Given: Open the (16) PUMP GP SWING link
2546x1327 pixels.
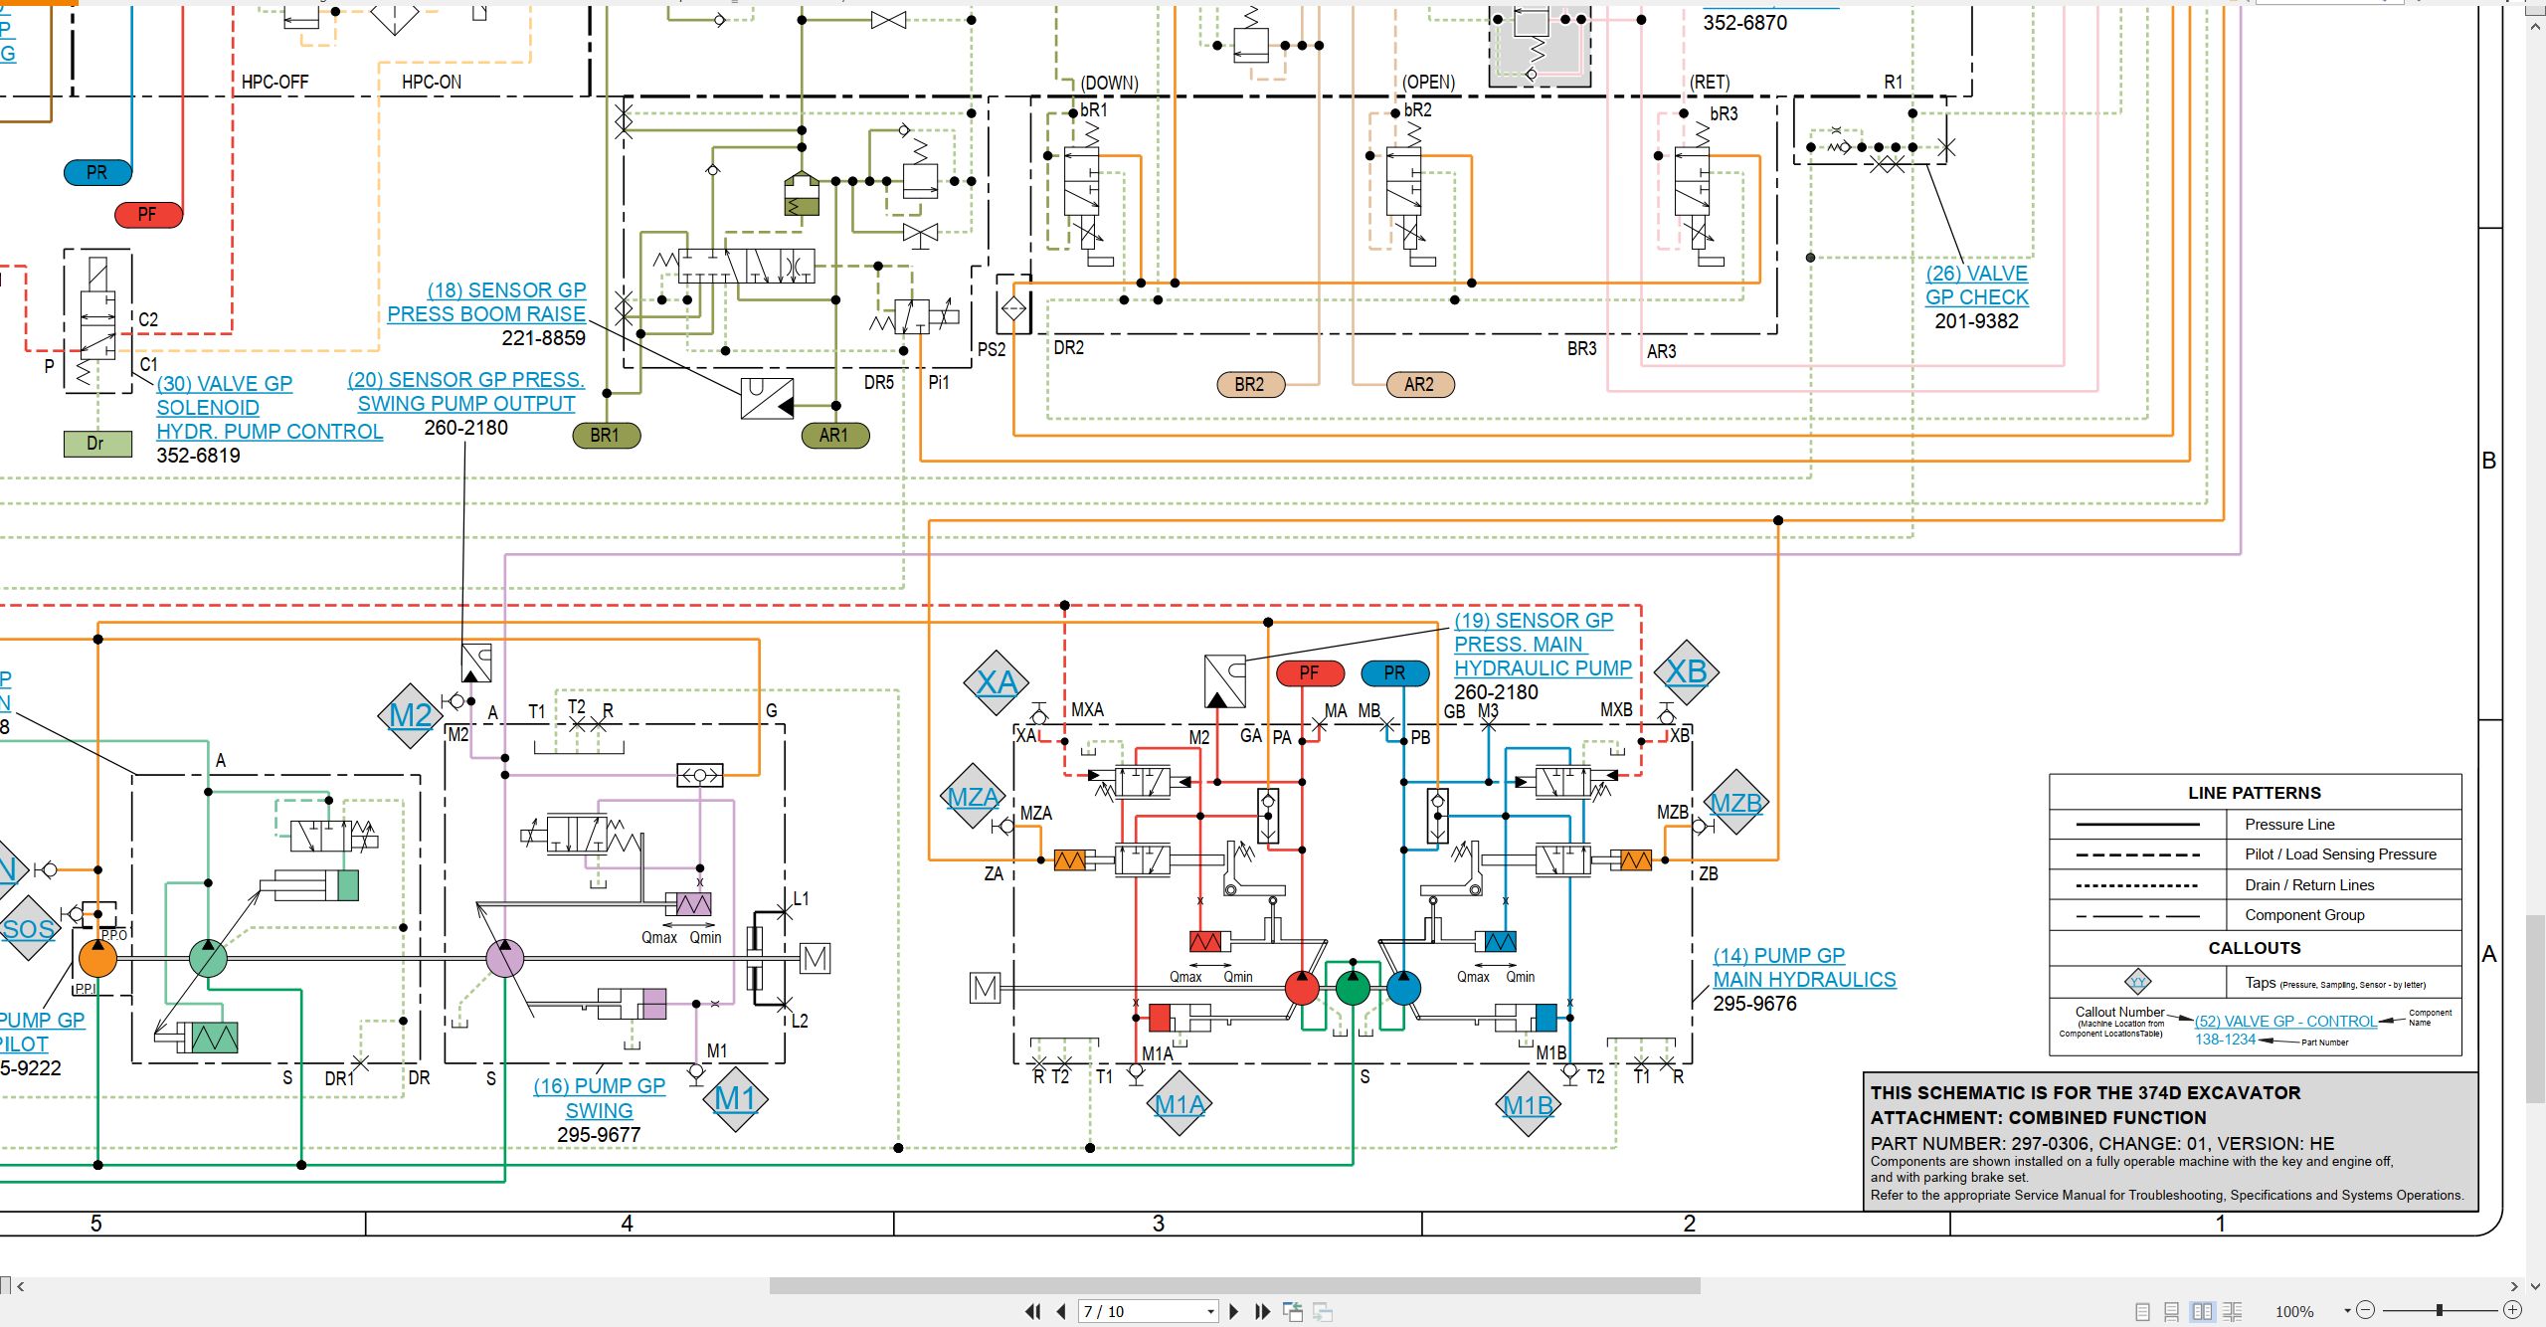Looking at the screenshot, I should point(599,1098).
